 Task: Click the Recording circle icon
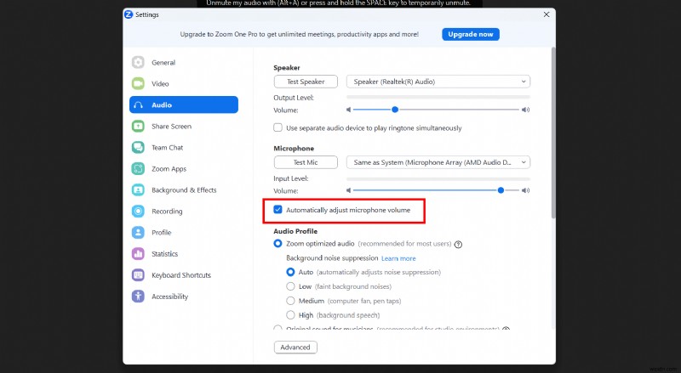pos(138,212)
